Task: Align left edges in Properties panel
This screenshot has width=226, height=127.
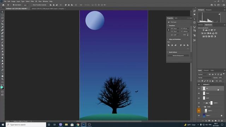Action: tap(169, 45)
